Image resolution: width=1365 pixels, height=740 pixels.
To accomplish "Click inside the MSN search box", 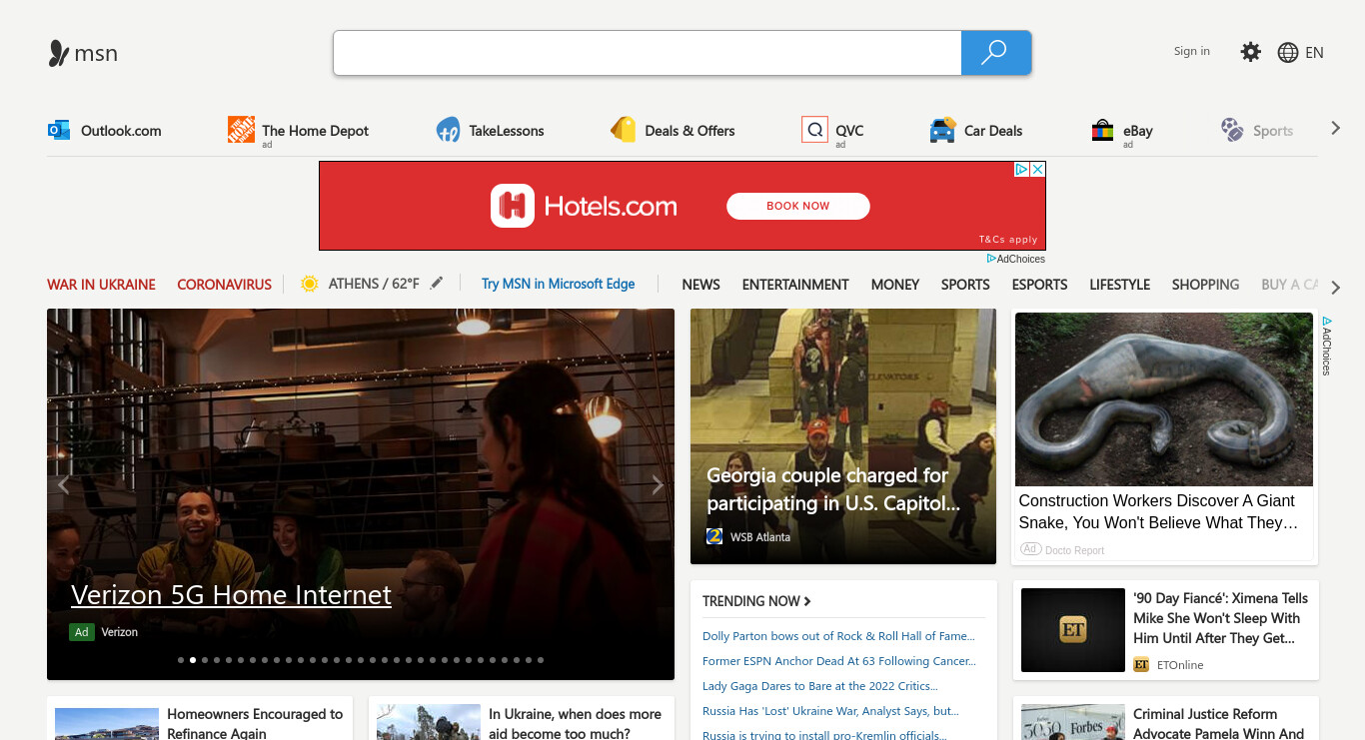I will click(x=647, y=53).
